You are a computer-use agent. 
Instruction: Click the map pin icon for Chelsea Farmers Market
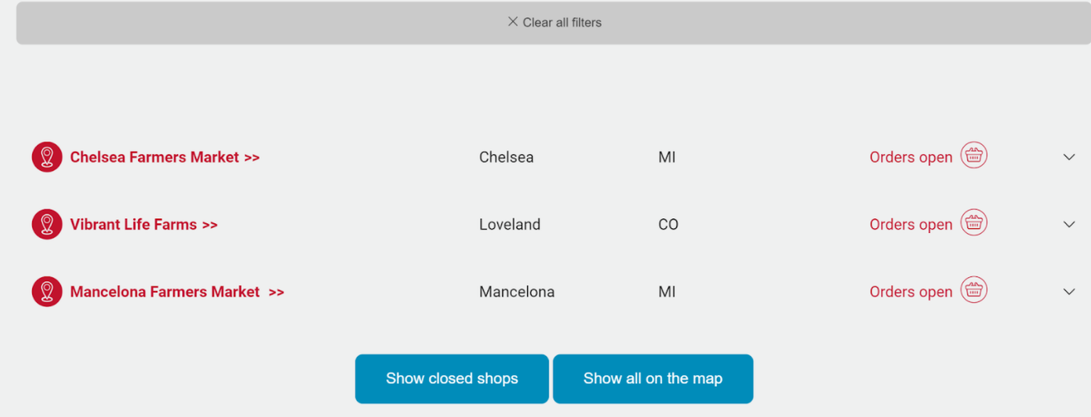click(47, 157)
